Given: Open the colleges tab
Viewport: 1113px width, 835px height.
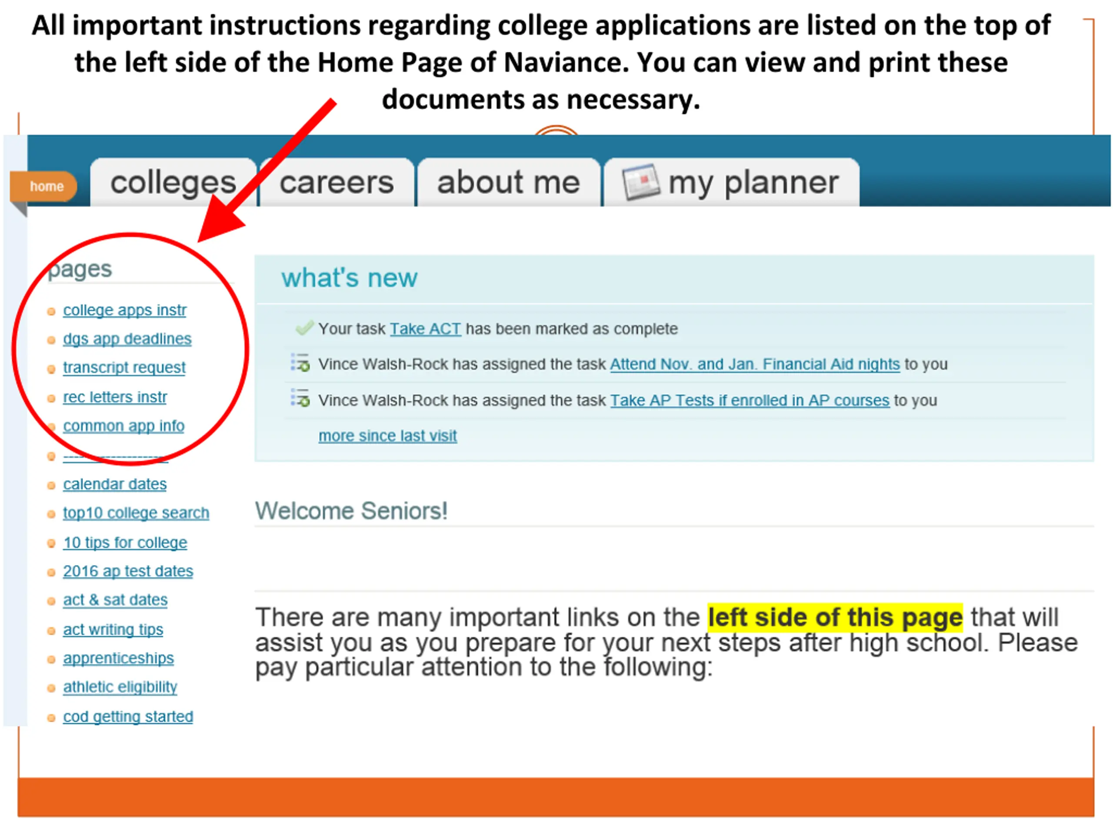Looking at the screenshot, I should click(x=173, y=182).
